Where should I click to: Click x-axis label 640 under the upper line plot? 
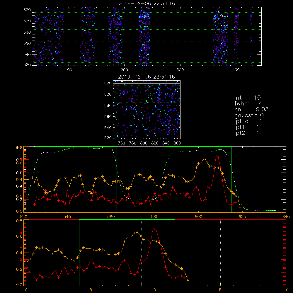click(286, 217)
